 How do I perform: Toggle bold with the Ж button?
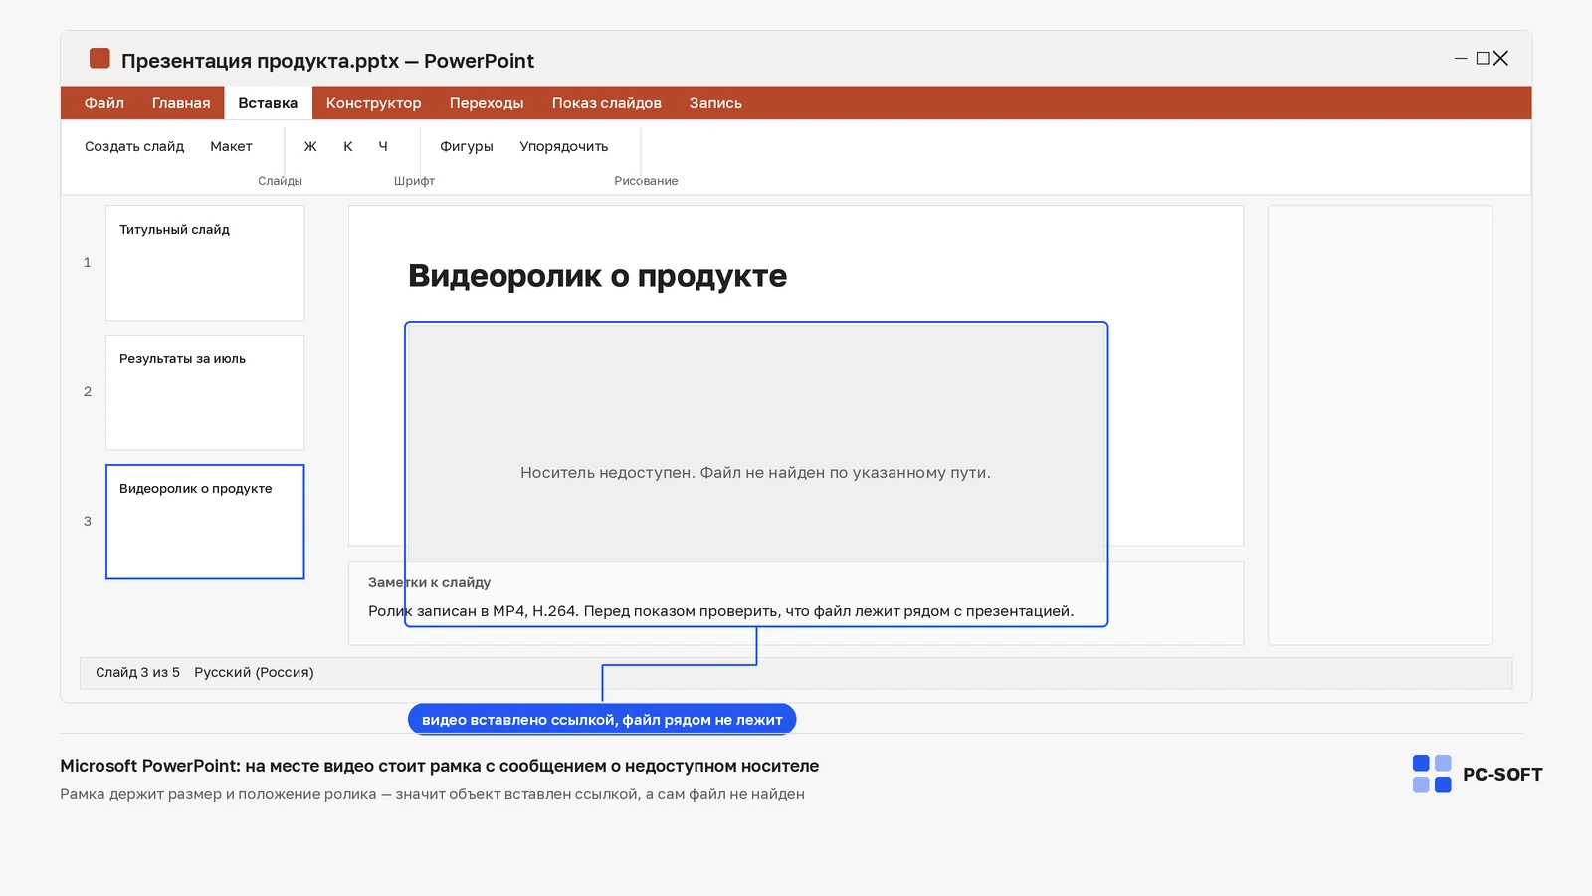310,146
